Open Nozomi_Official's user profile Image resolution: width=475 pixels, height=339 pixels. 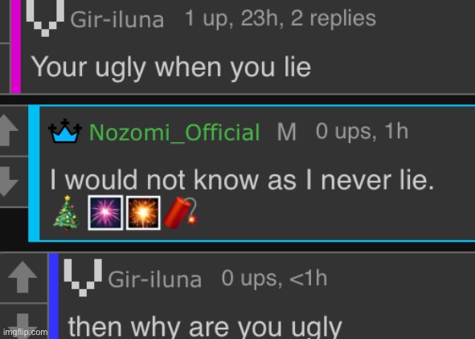pos(174,133)
